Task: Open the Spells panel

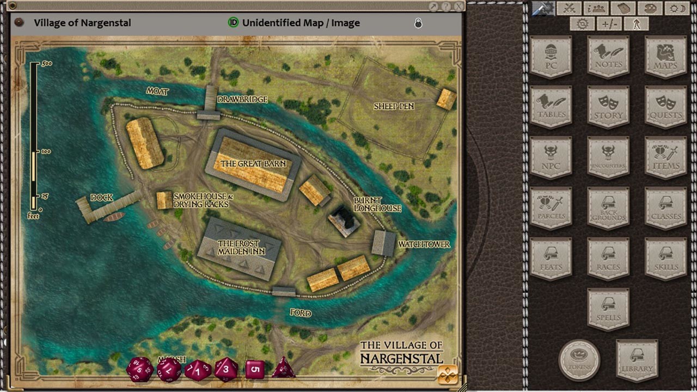Action: [x=608, y=309]
